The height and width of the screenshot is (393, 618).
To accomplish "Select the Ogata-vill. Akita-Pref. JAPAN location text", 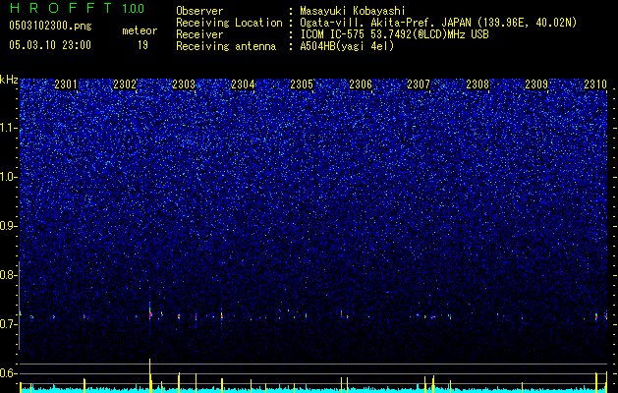I will click(x=438, y=23).
